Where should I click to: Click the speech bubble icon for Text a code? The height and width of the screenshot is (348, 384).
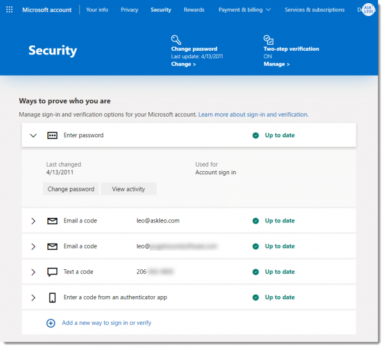(x=52, y=272)
